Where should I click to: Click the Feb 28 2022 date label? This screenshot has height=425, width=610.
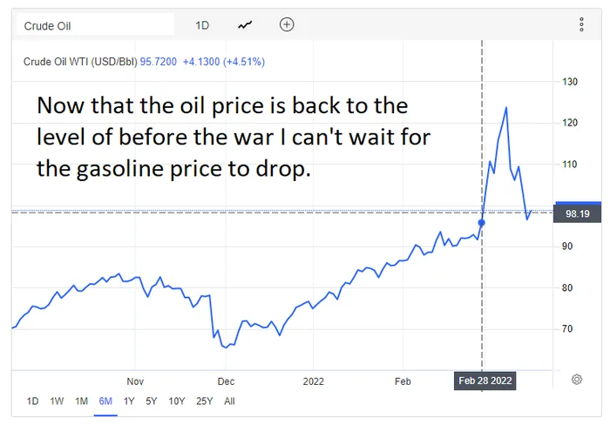(x=485, y=381)
